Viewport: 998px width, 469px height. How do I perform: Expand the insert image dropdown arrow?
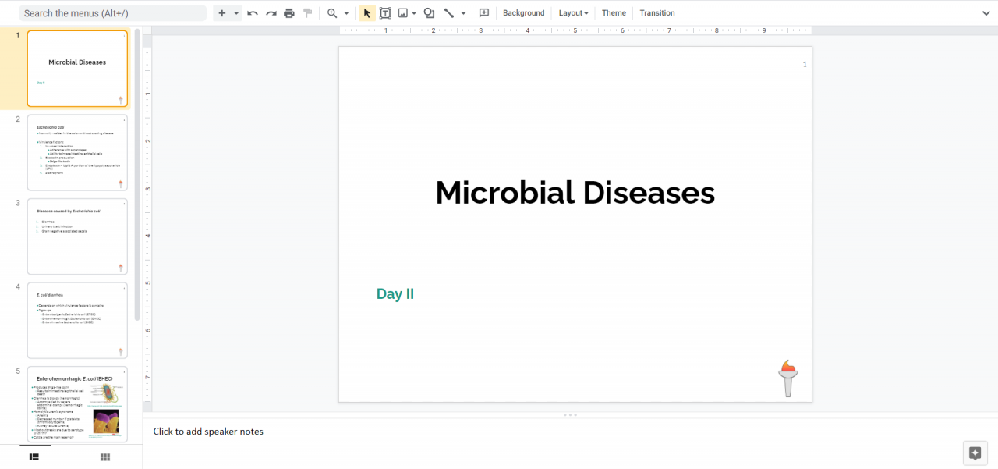click(414, 13)
